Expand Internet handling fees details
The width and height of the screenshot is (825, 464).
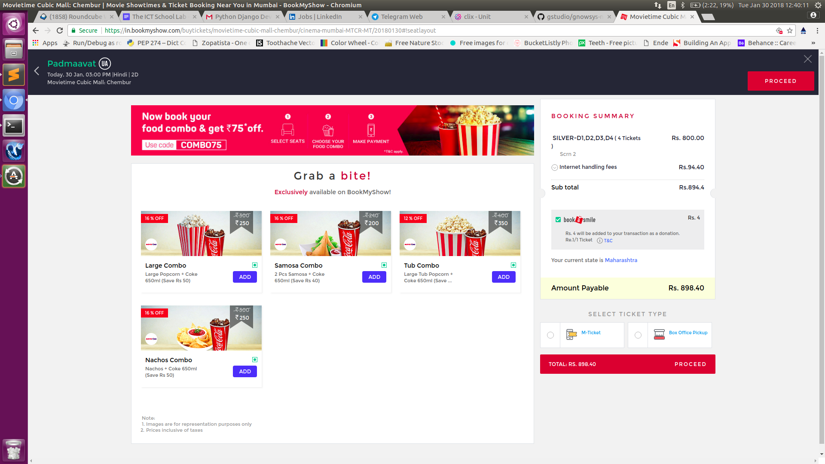point(555,168)
